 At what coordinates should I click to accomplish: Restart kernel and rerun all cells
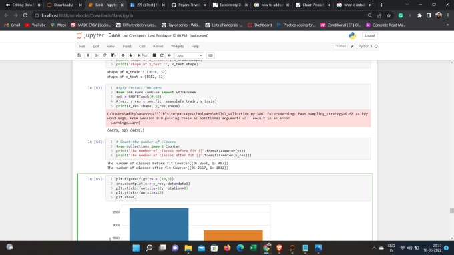[x=169, y=55]
